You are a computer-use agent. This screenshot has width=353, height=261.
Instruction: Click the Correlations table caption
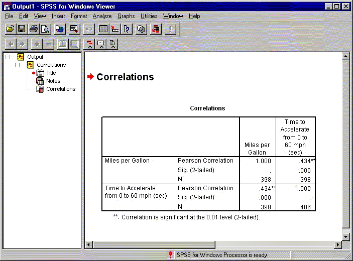[x=207, y=108]
